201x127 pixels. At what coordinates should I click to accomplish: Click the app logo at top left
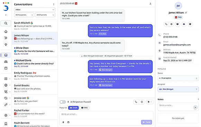tap(6, 8)
